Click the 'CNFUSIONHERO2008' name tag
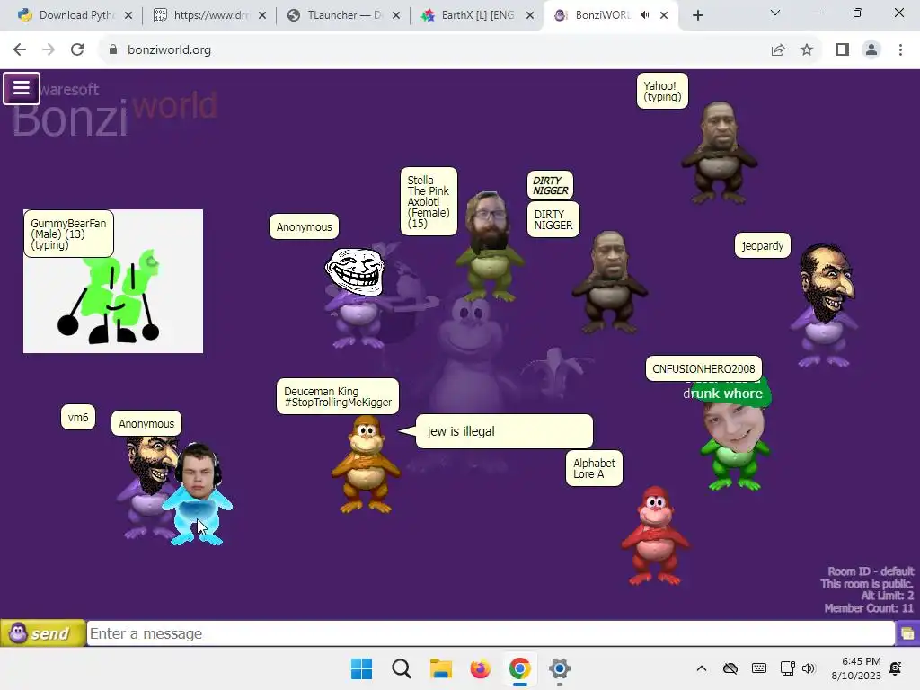 point(703,369)
